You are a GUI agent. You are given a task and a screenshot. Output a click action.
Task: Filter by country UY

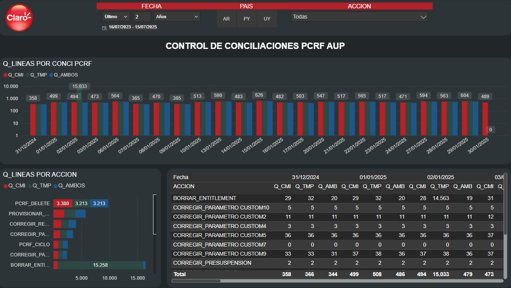[267, 19]
